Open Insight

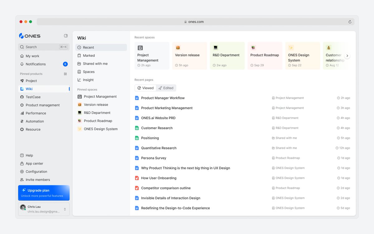tap(101, 80)
